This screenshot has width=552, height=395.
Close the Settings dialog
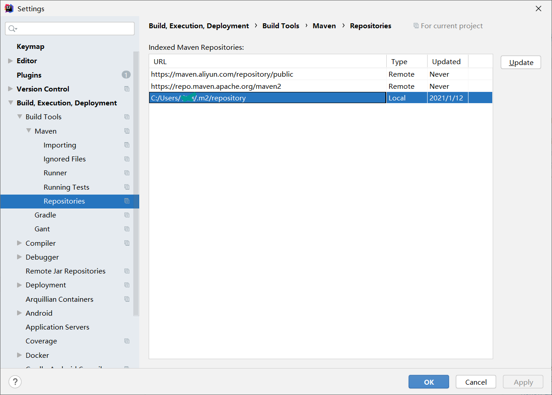tap(538, 9)
